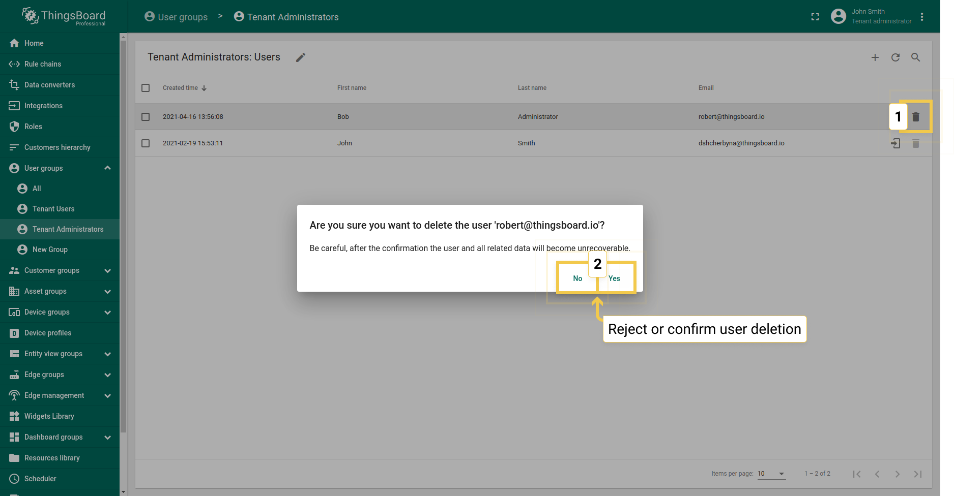Click dshcherbyna@thingsboard.io email cell

(x=741, y=143)
